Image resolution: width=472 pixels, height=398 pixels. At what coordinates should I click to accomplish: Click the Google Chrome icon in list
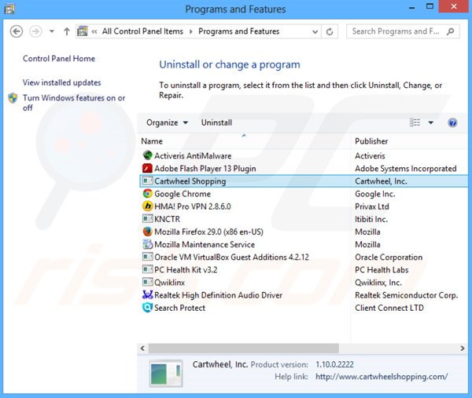click(x=147, y=194)
